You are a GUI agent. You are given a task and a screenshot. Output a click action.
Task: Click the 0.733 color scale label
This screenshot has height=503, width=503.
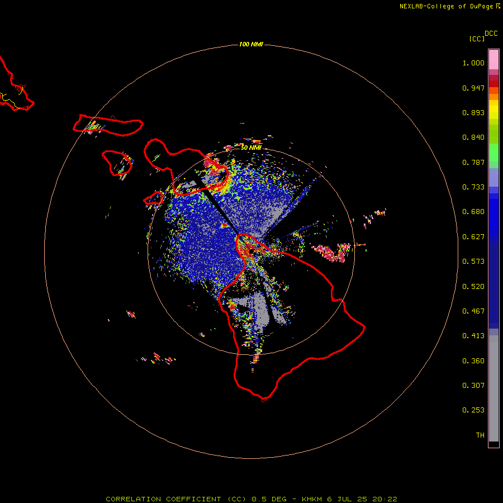click(x=473, y=187)
